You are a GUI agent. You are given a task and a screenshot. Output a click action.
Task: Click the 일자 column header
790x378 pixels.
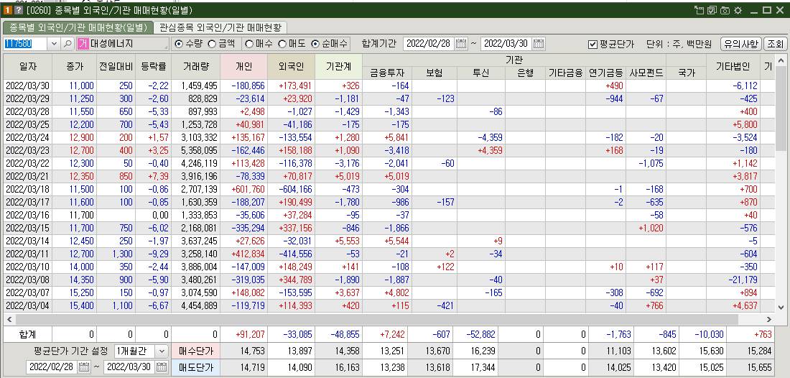pos(28,66)
